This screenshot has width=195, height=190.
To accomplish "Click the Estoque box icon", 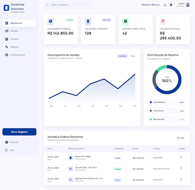I will [x=7, y=39].
